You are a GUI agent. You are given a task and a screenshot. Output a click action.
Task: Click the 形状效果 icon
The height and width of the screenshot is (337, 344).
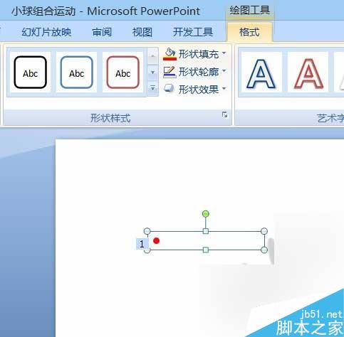pos(170,89)
